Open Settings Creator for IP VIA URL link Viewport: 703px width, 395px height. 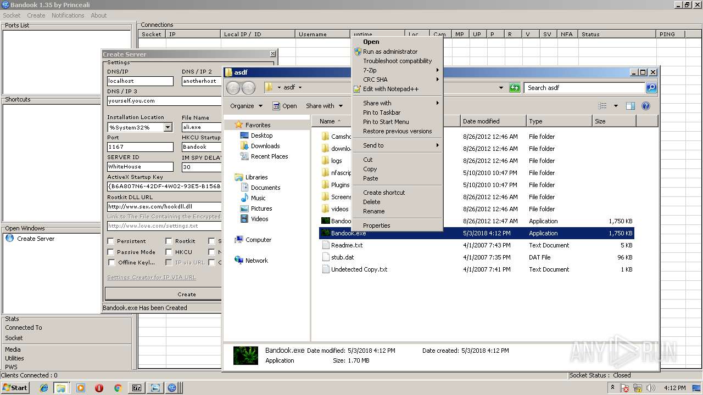click(151, 278)
